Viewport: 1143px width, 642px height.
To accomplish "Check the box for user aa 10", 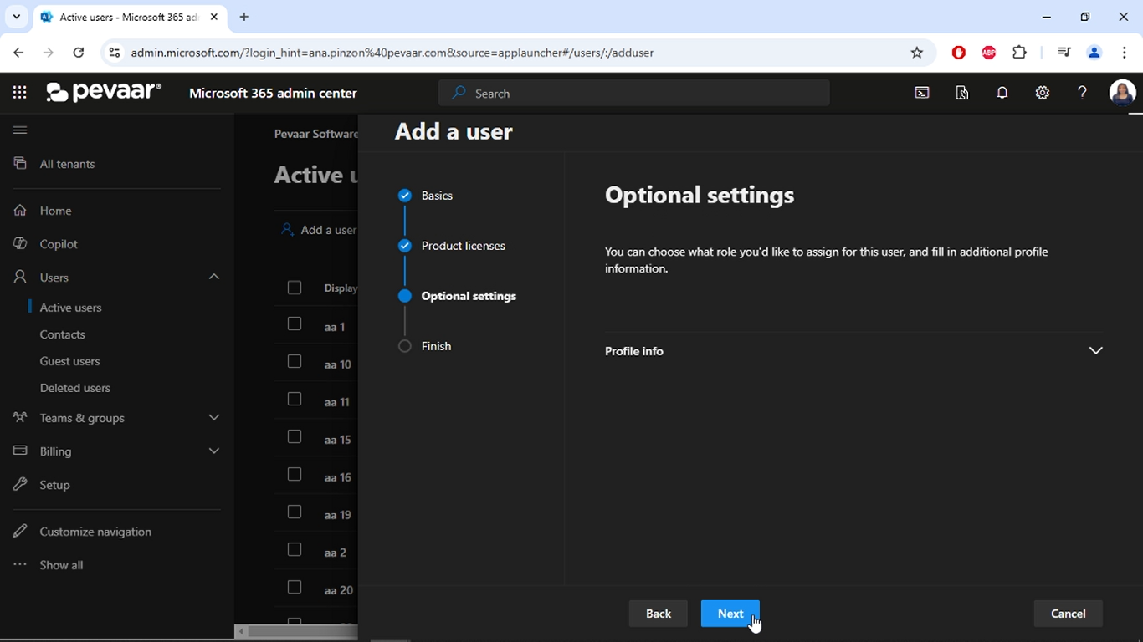I will click(x=295, y=361).
